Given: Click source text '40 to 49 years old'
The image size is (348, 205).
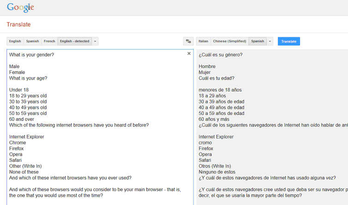Looking at the screenshot, I should tap(28, 108).
